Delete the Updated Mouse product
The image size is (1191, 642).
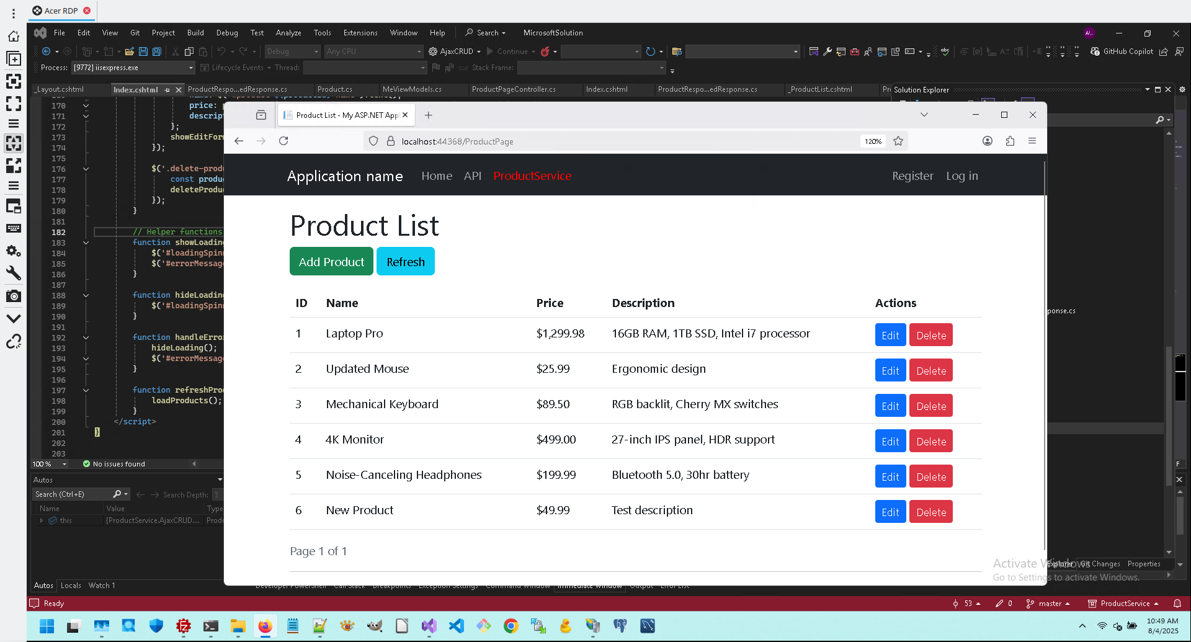click(x=931, y=370)
